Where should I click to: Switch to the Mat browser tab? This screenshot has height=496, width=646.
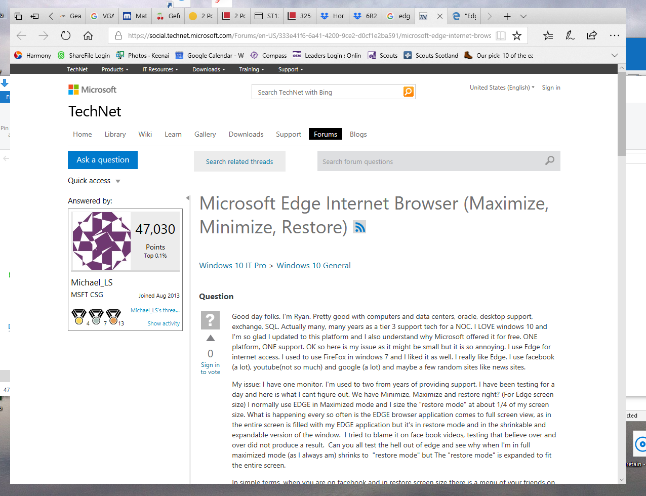pos(136,16)
